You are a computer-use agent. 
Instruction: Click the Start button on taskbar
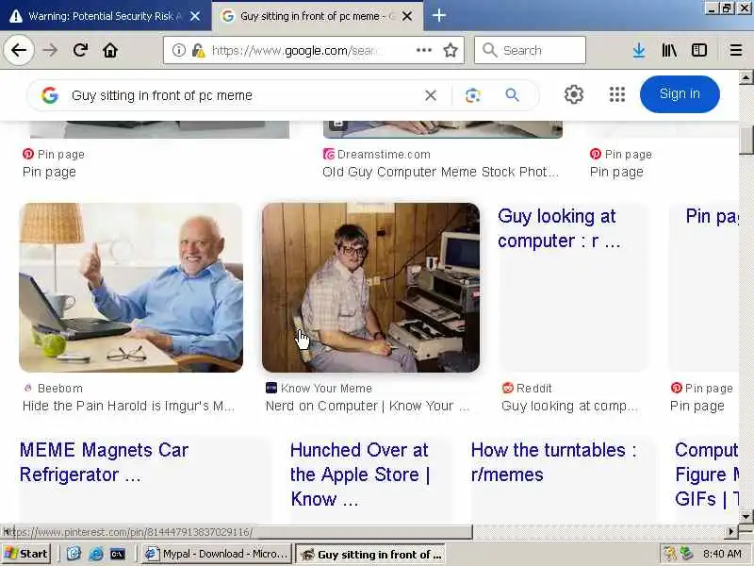(x=25, y=554)
